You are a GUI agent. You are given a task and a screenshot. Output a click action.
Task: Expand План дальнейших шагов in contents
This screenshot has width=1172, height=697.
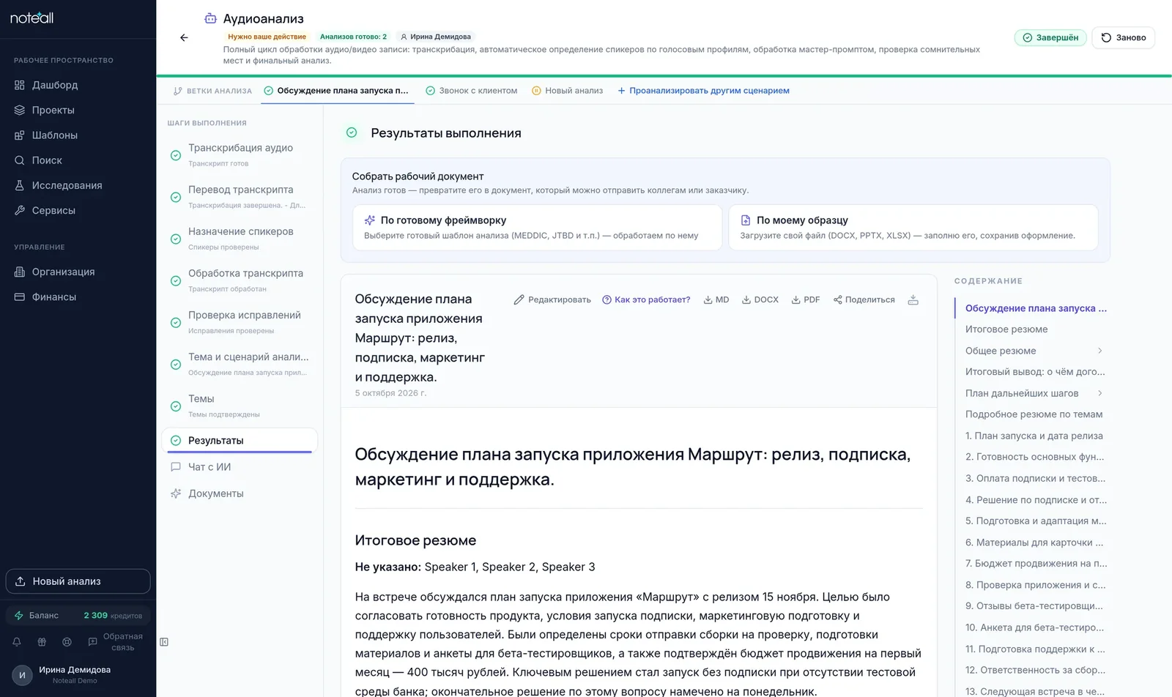1099,393
